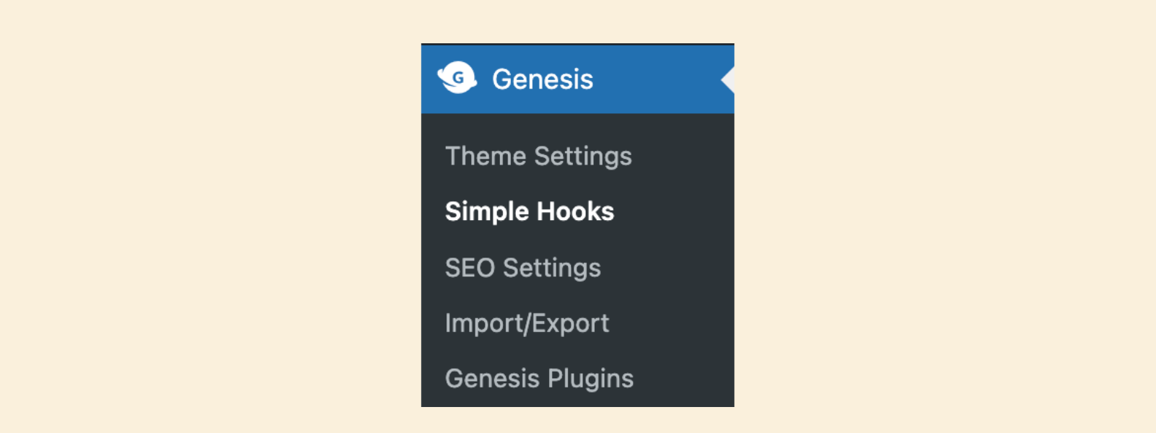Click the current-menu pointer triangle
The width and height of the screenshot is (1156, 433).
point(728,79)
